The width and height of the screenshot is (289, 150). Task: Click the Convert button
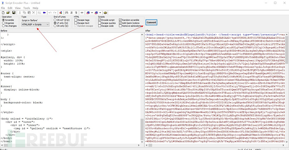tap(151, 22)
